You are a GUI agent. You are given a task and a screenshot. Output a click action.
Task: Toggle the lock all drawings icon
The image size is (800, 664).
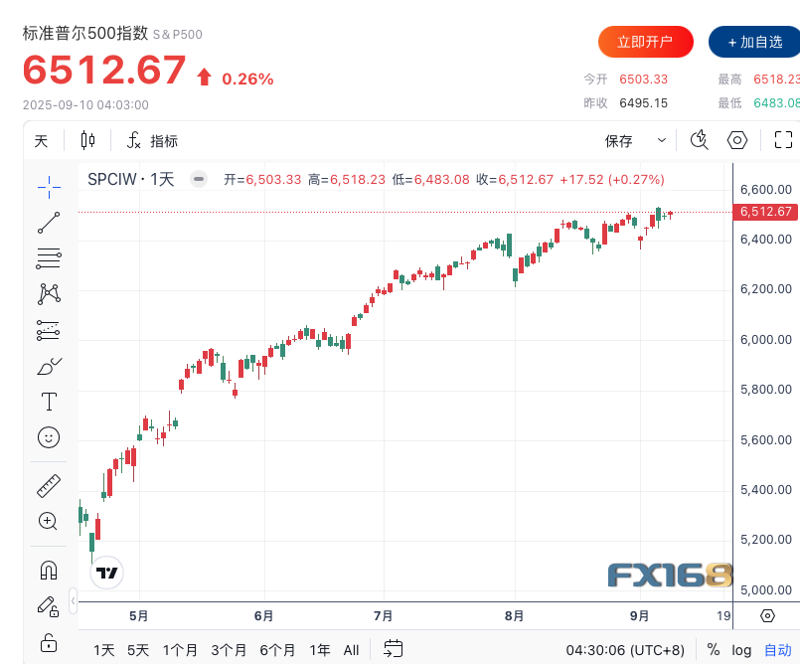click(x=49, y=642)
